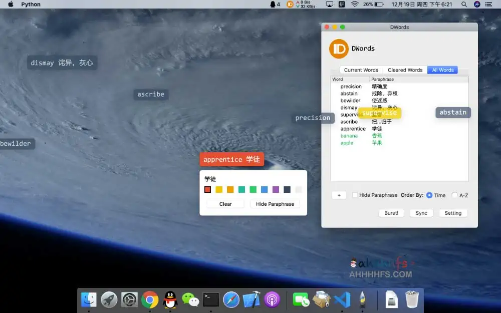Click the DWords icon in the menu bar
501x313 pixels.
click(290, 4)
